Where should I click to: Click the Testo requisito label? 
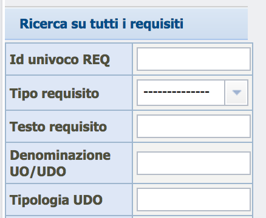point(58,127)
